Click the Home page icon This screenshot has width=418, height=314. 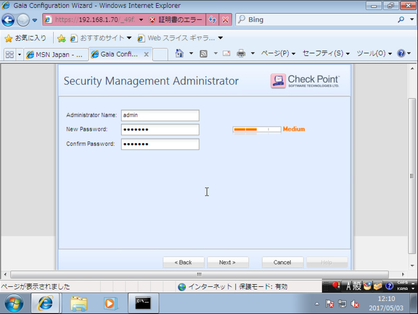pyautogui.click(x=179, y=53)
